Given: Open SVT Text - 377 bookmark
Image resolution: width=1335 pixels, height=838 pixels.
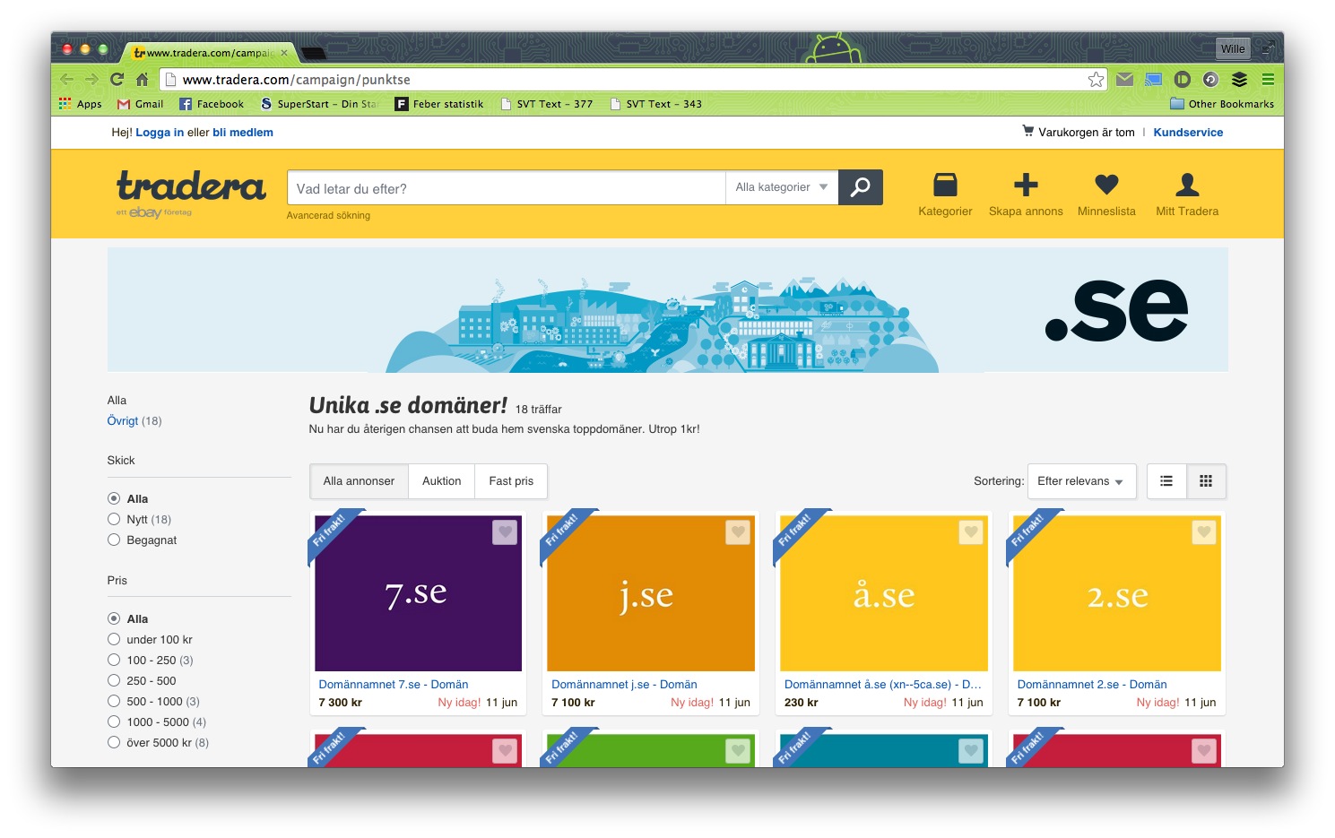Looking at the screenshot, I should (x=547, y=104).
